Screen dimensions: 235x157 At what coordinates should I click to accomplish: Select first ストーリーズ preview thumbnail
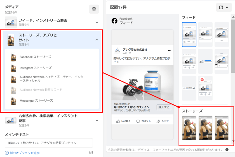[189, 128]
